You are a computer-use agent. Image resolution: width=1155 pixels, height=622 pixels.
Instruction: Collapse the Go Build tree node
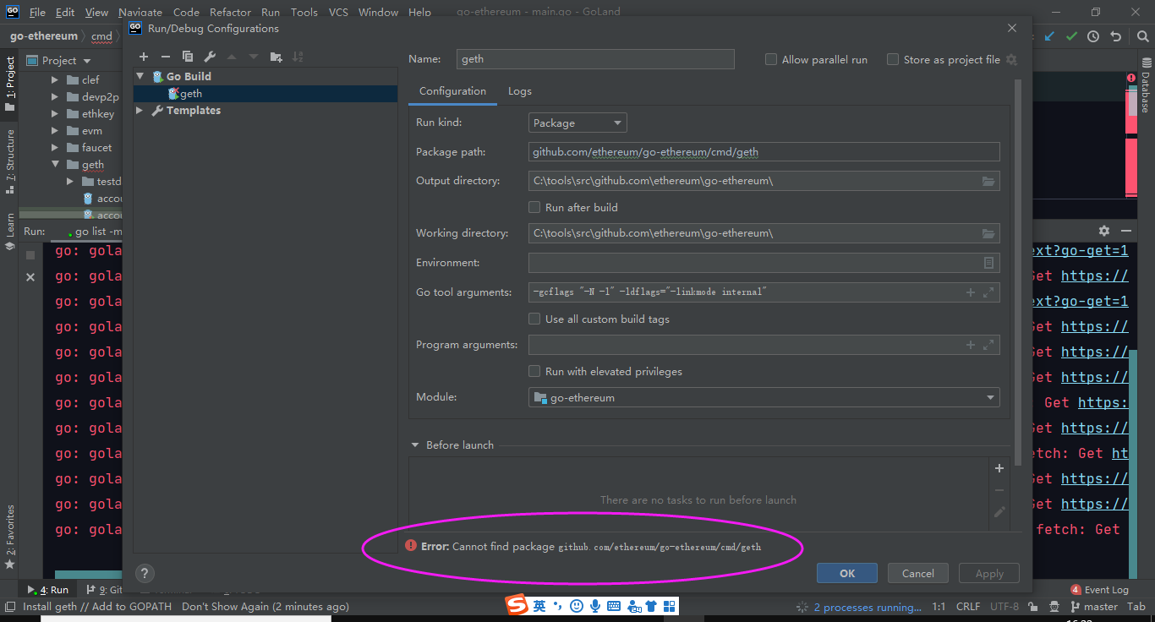140,76
